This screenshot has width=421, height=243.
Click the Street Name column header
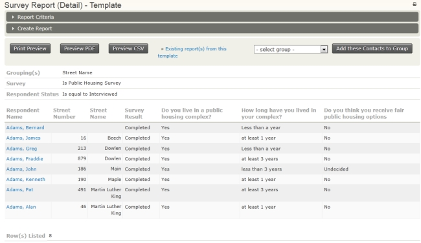coord(98,113)
